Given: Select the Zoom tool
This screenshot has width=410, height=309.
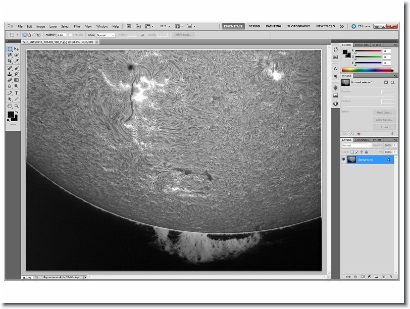Looking at the screenshot, I should (17, 106).
